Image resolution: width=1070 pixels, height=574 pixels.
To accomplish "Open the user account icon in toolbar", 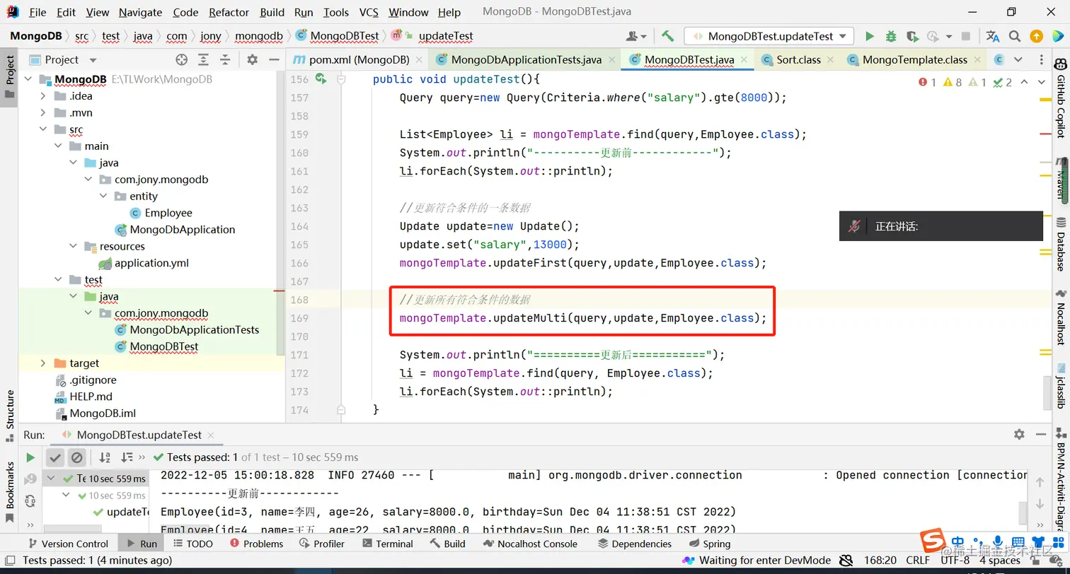I will pos(636,36).
